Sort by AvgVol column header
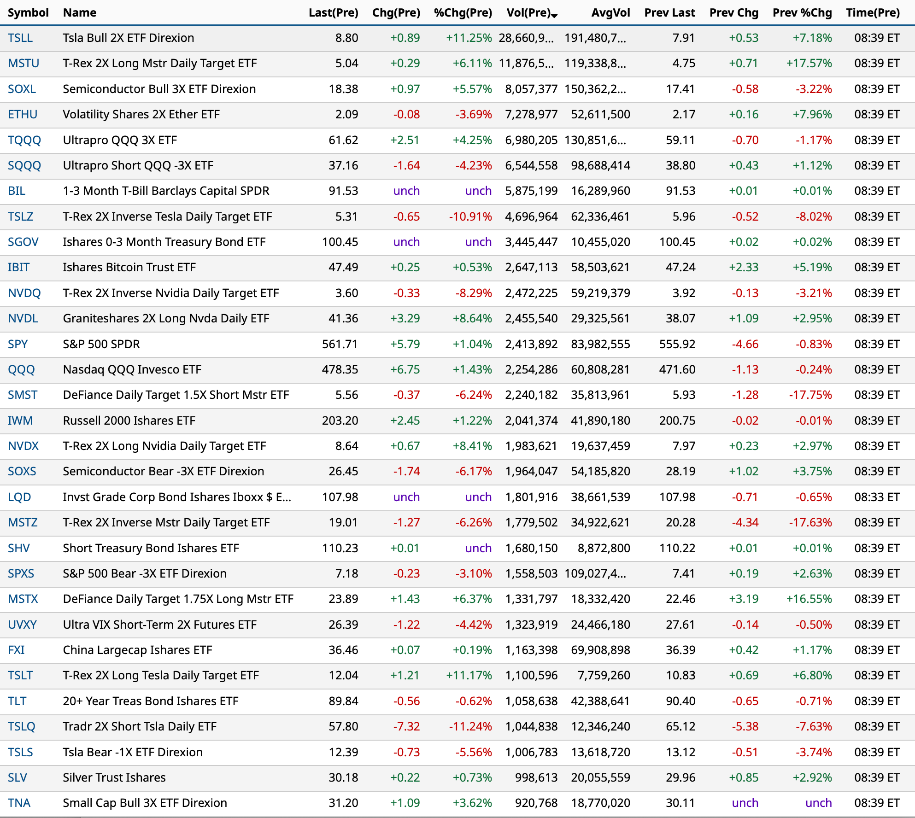Viewport: 915px width, 818px height. coord(610,13)
